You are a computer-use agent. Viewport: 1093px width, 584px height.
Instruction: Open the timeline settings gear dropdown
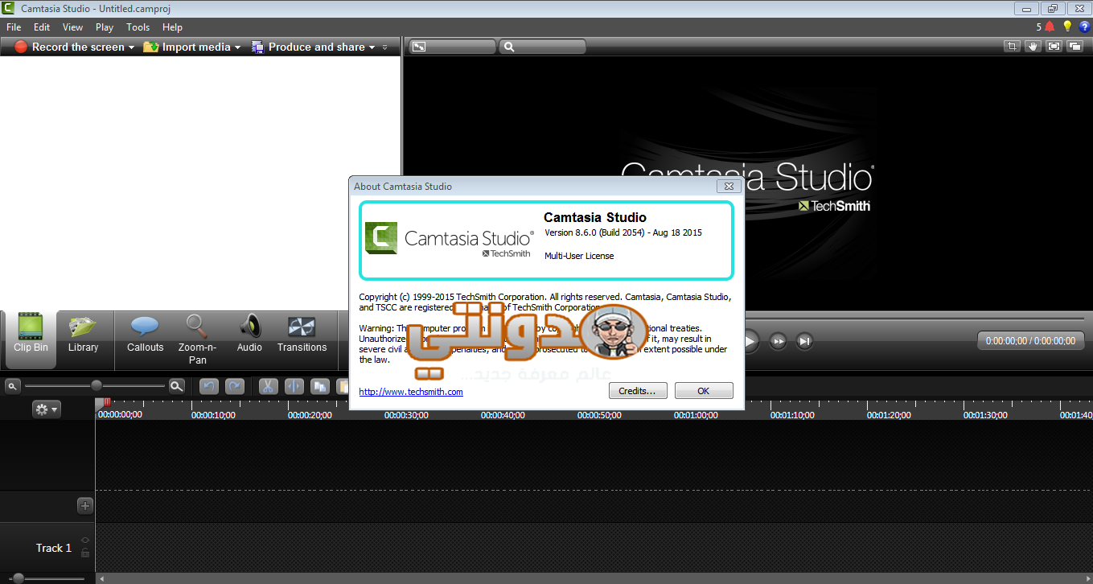pyautogui.click(x=46, y=409)
